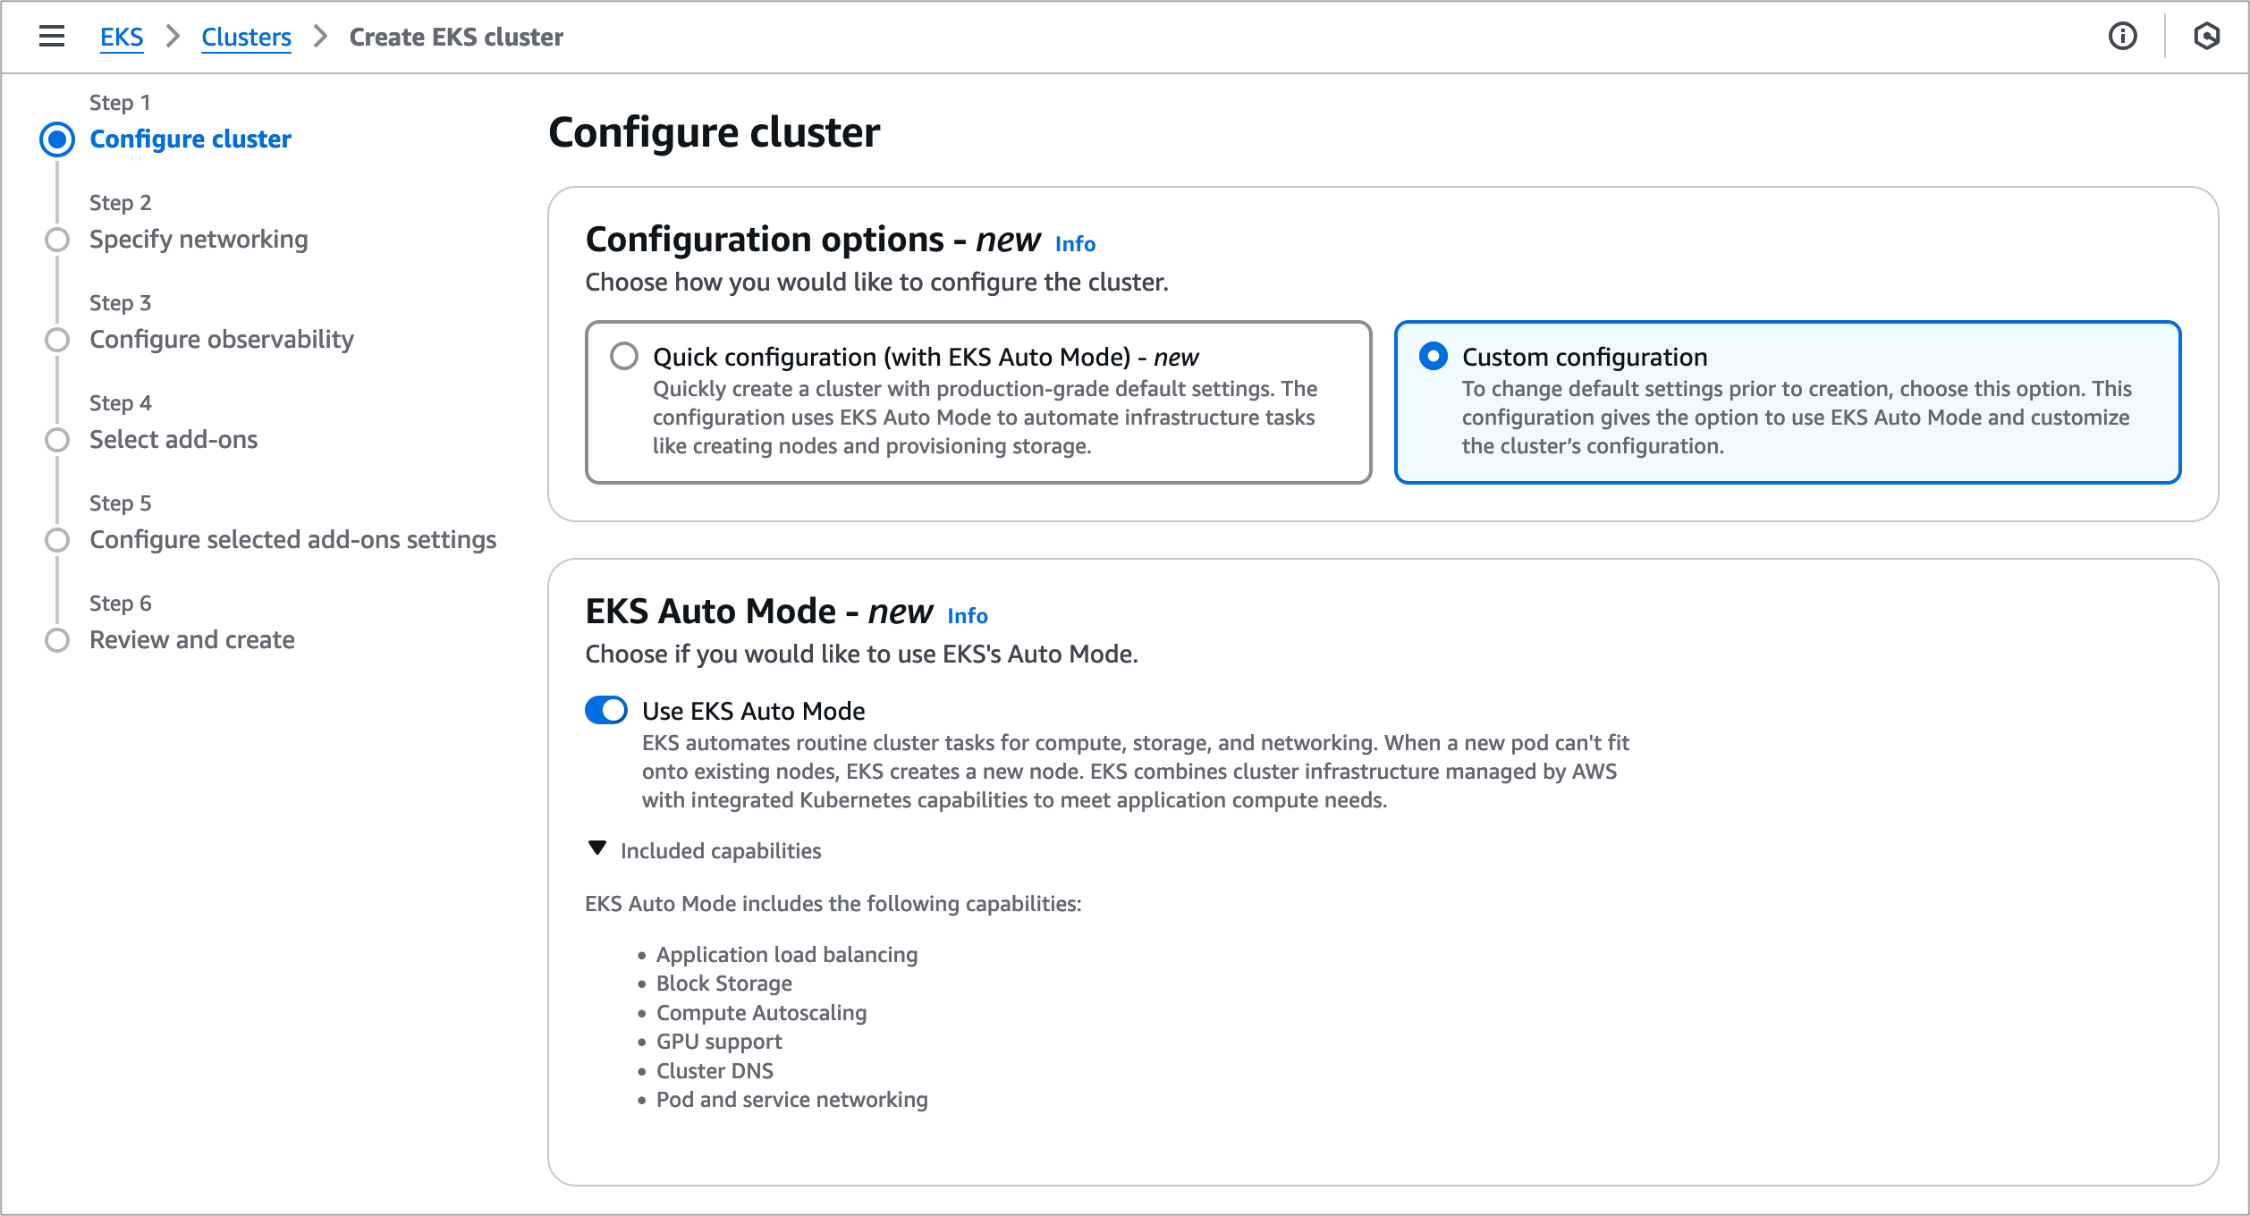
Task: Jump to Specify networking step
Action: (199, 240)
